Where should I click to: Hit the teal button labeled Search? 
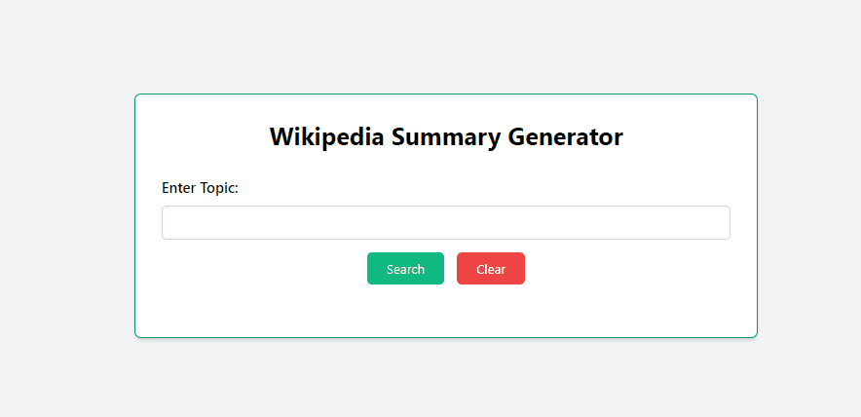point(405,269)
